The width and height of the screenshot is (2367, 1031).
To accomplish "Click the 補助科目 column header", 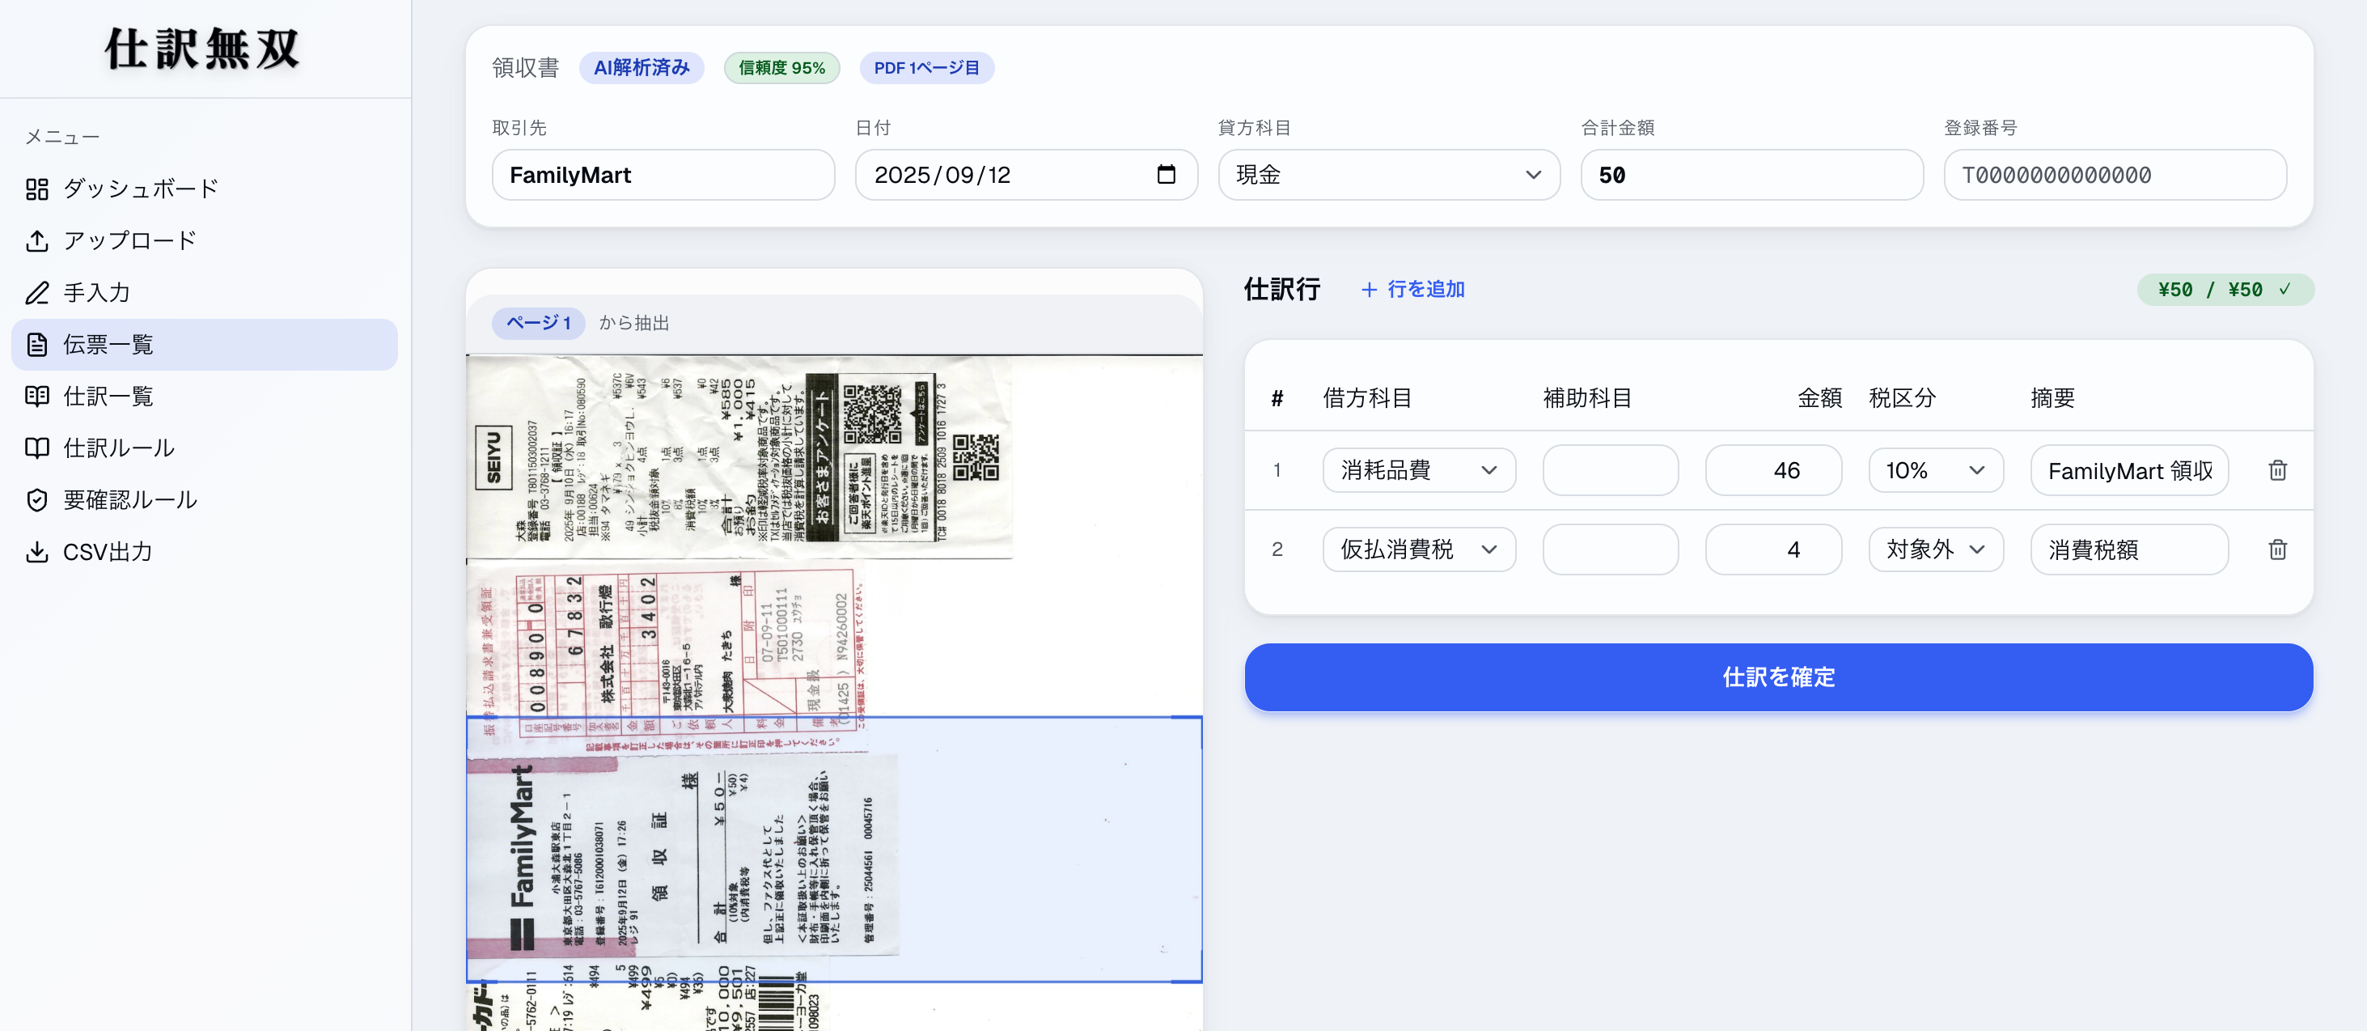I will tap(1587, 398).
